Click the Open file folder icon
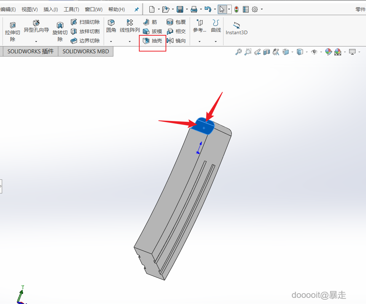 [x=166, y=9]
